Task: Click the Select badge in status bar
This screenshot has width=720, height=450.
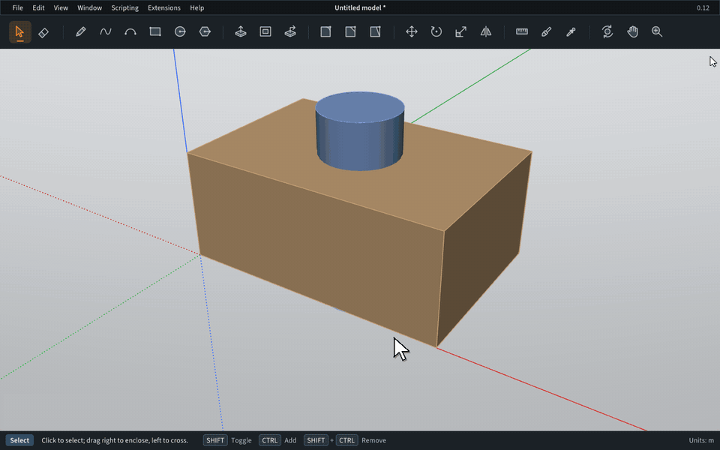Action: pos(19,440)
